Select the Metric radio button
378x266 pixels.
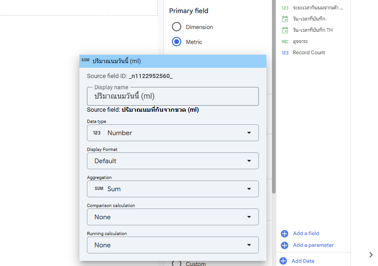176,42
